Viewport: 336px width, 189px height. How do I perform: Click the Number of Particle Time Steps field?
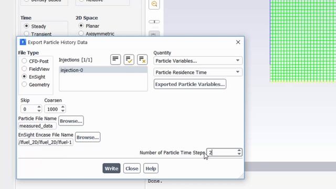click(x=222, y=152)
